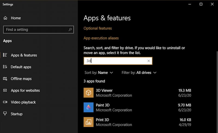Click the Apps for websites icon
The height and width of the screenshot is (133, 218).
(x=5, y=90)
